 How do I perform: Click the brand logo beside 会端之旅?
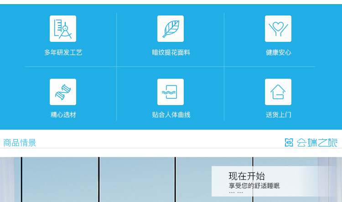click(x=289, y=142)
